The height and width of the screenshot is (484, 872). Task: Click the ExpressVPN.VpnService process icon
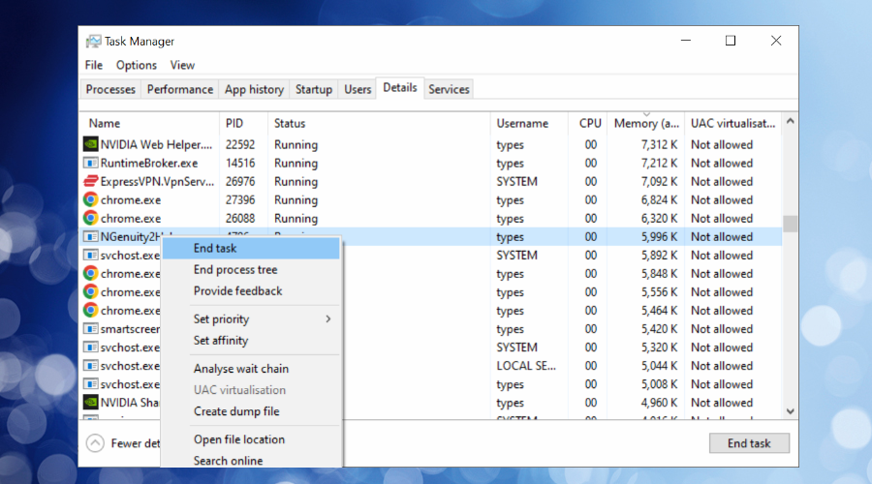pyautogui.click(x=91, y=181)
